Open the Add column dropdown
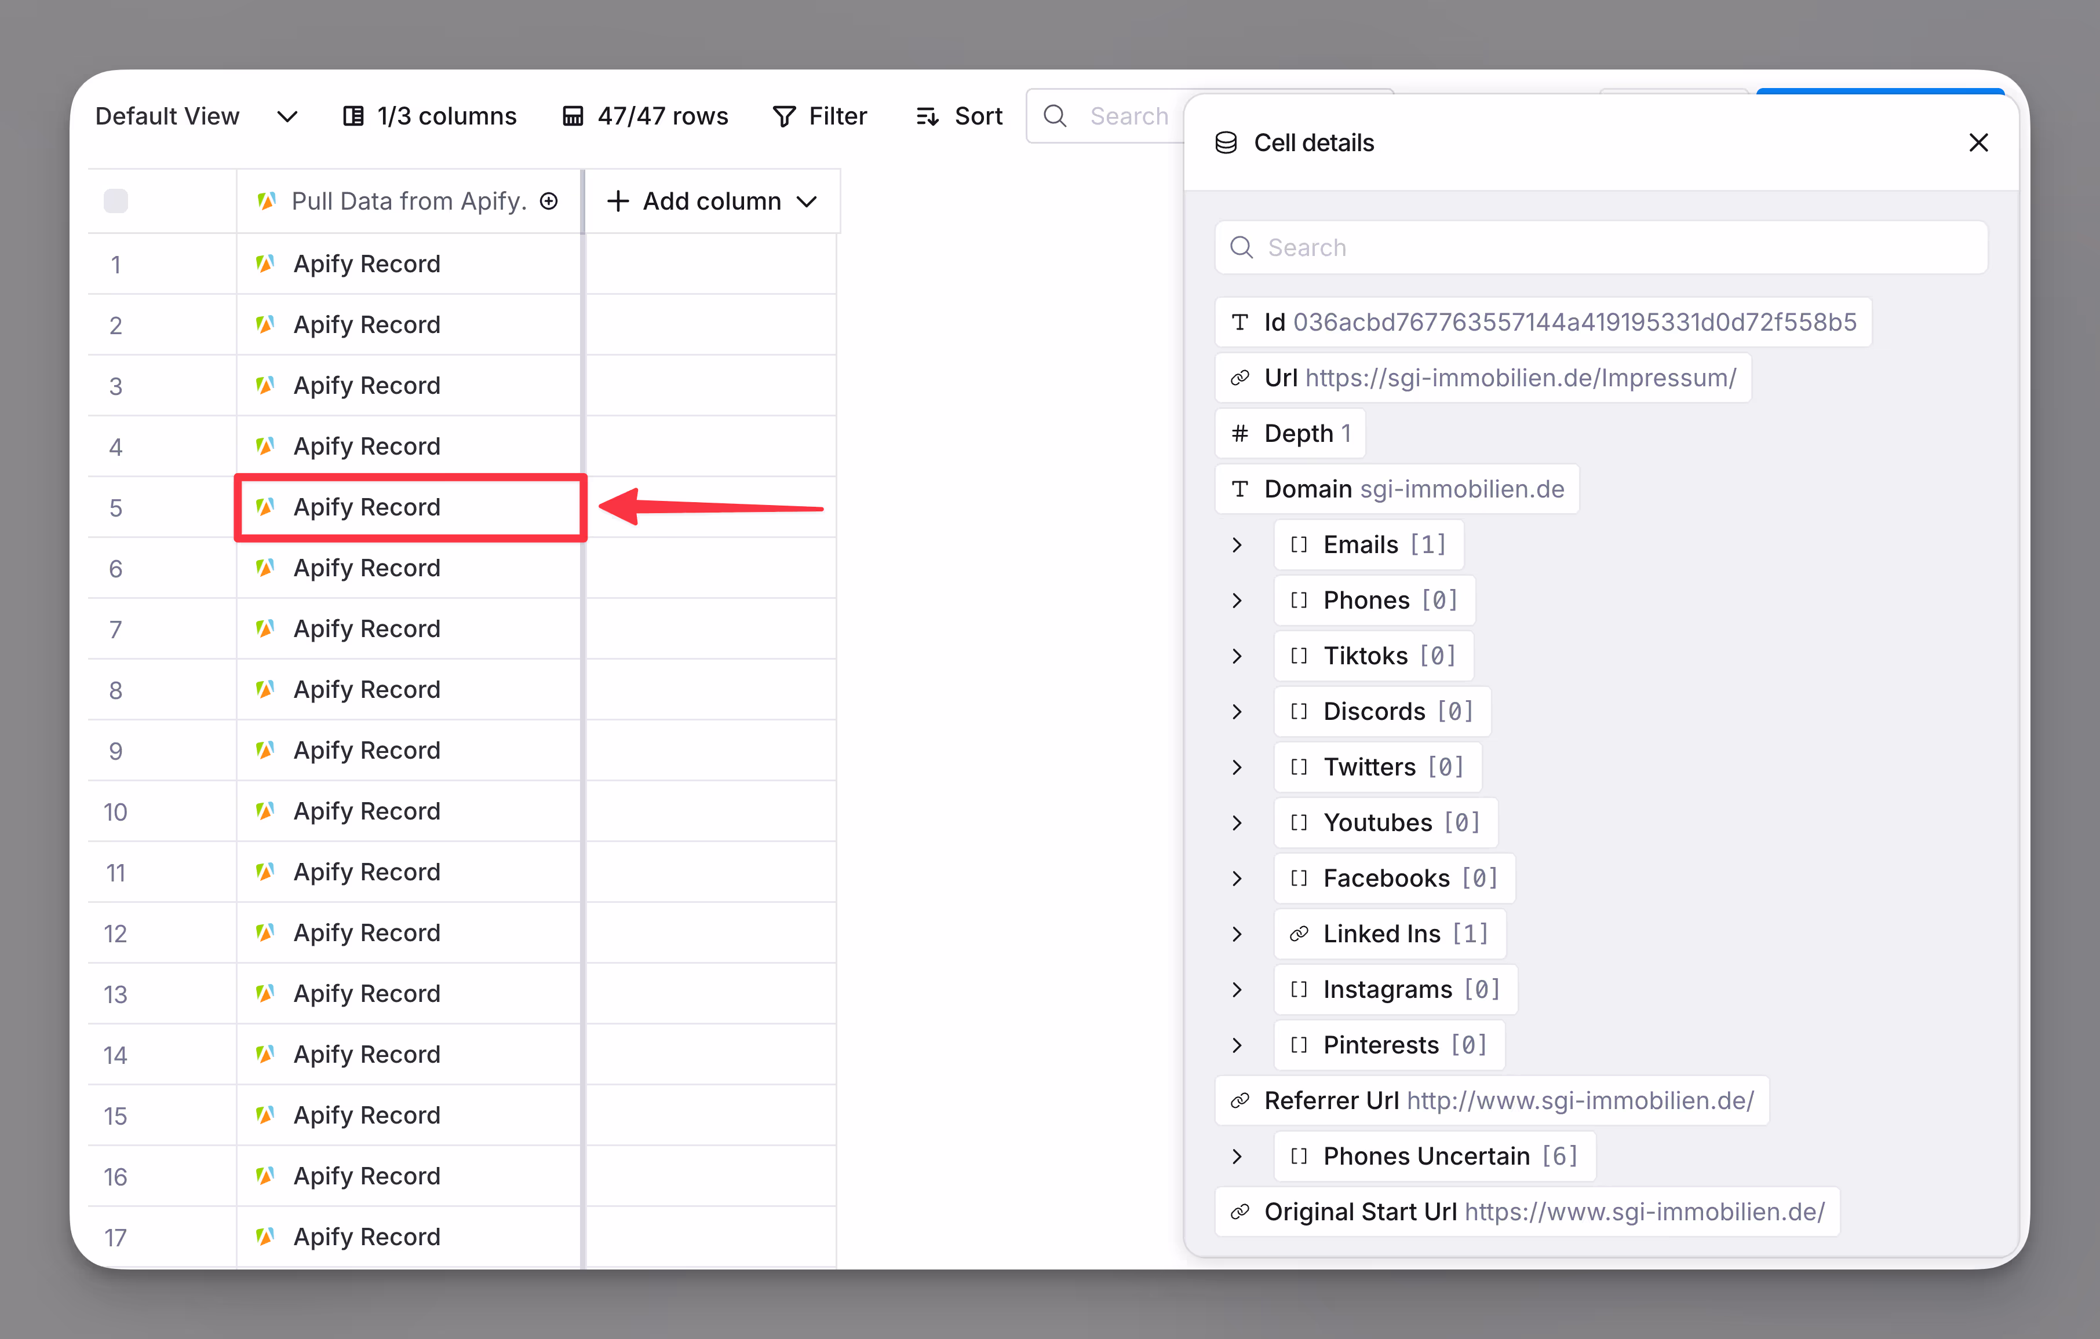Screen dimensions: 2100x1339 pos(712,202)
